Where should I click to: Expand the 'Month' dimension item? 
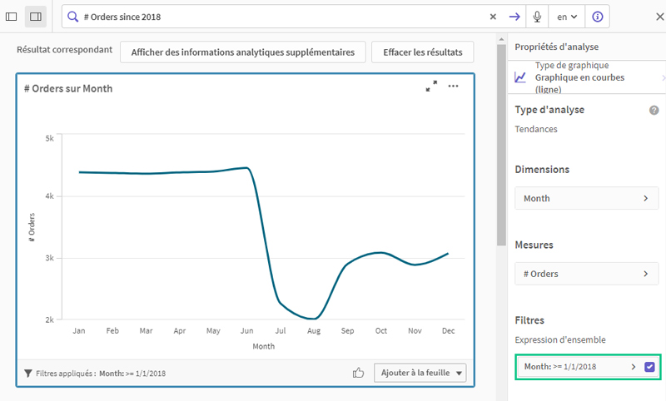tap(587, 198)
